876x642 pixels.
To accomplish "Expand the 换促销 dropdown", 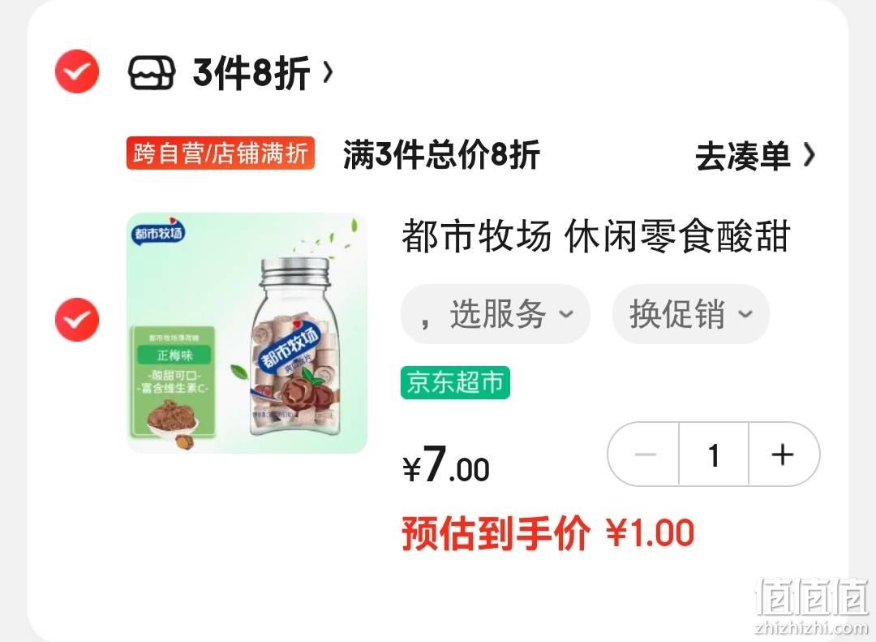I will (691, 314).
